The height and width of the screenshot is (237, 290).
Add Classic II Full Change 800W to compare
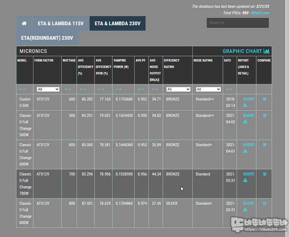(265, 204)
